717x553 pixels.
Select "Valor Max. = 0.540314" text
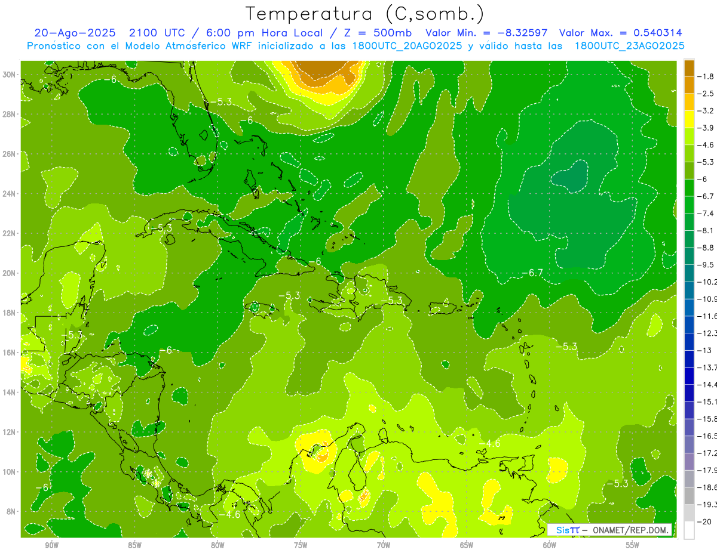pos(620,33)
